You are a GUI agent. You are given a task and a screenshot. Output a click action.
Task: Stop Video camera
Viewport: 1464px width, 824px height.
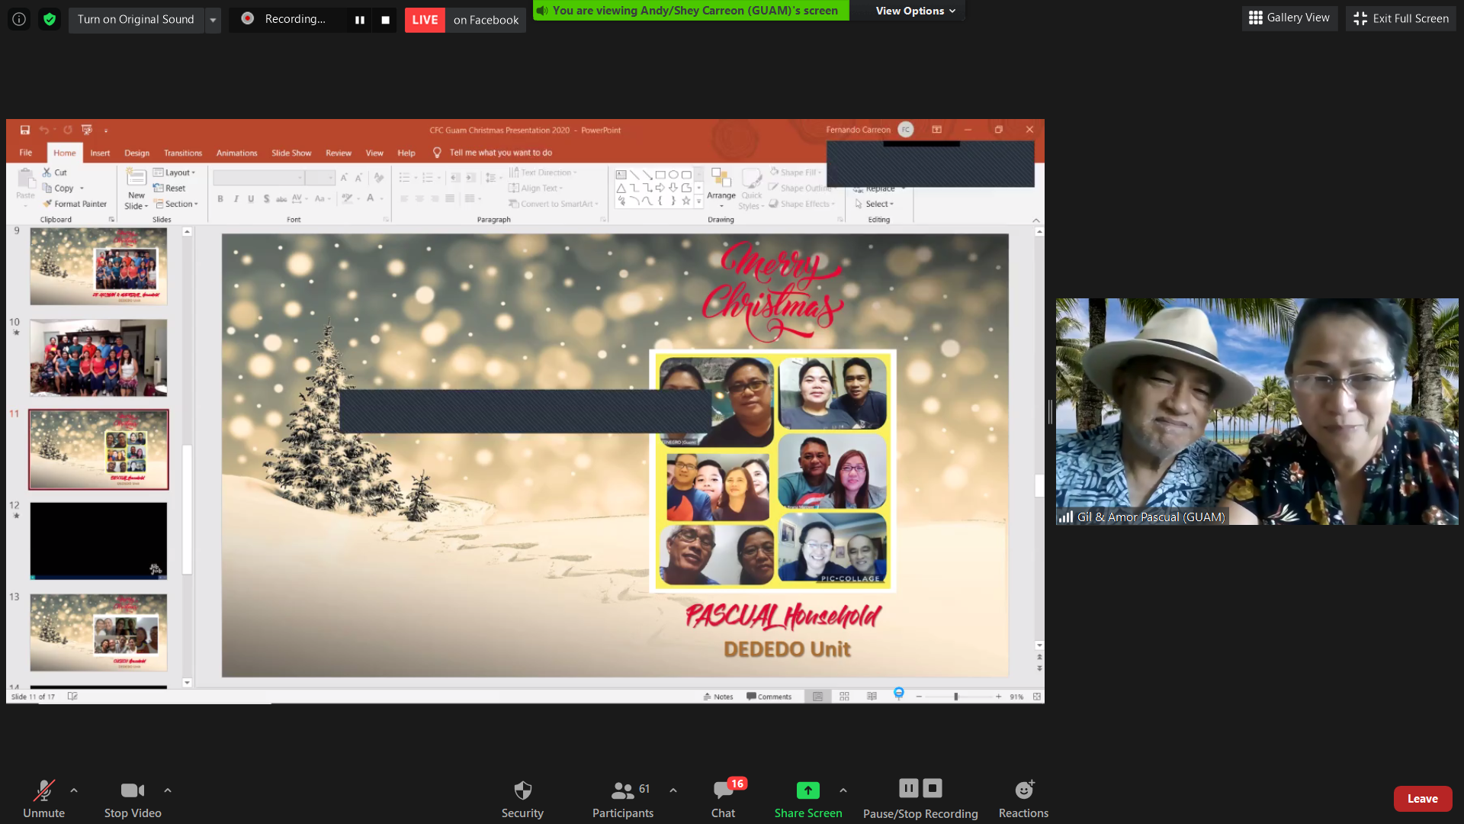point(133,799)
